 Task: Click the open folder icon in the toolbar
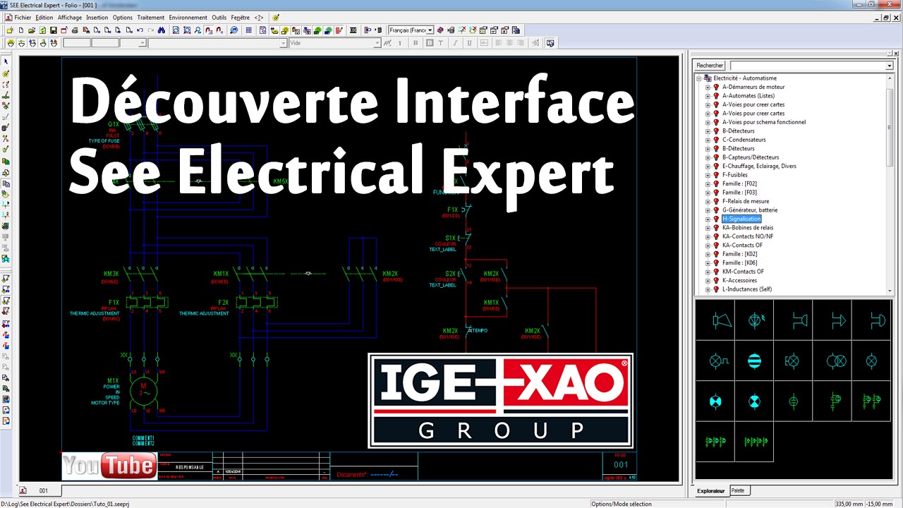32,30
